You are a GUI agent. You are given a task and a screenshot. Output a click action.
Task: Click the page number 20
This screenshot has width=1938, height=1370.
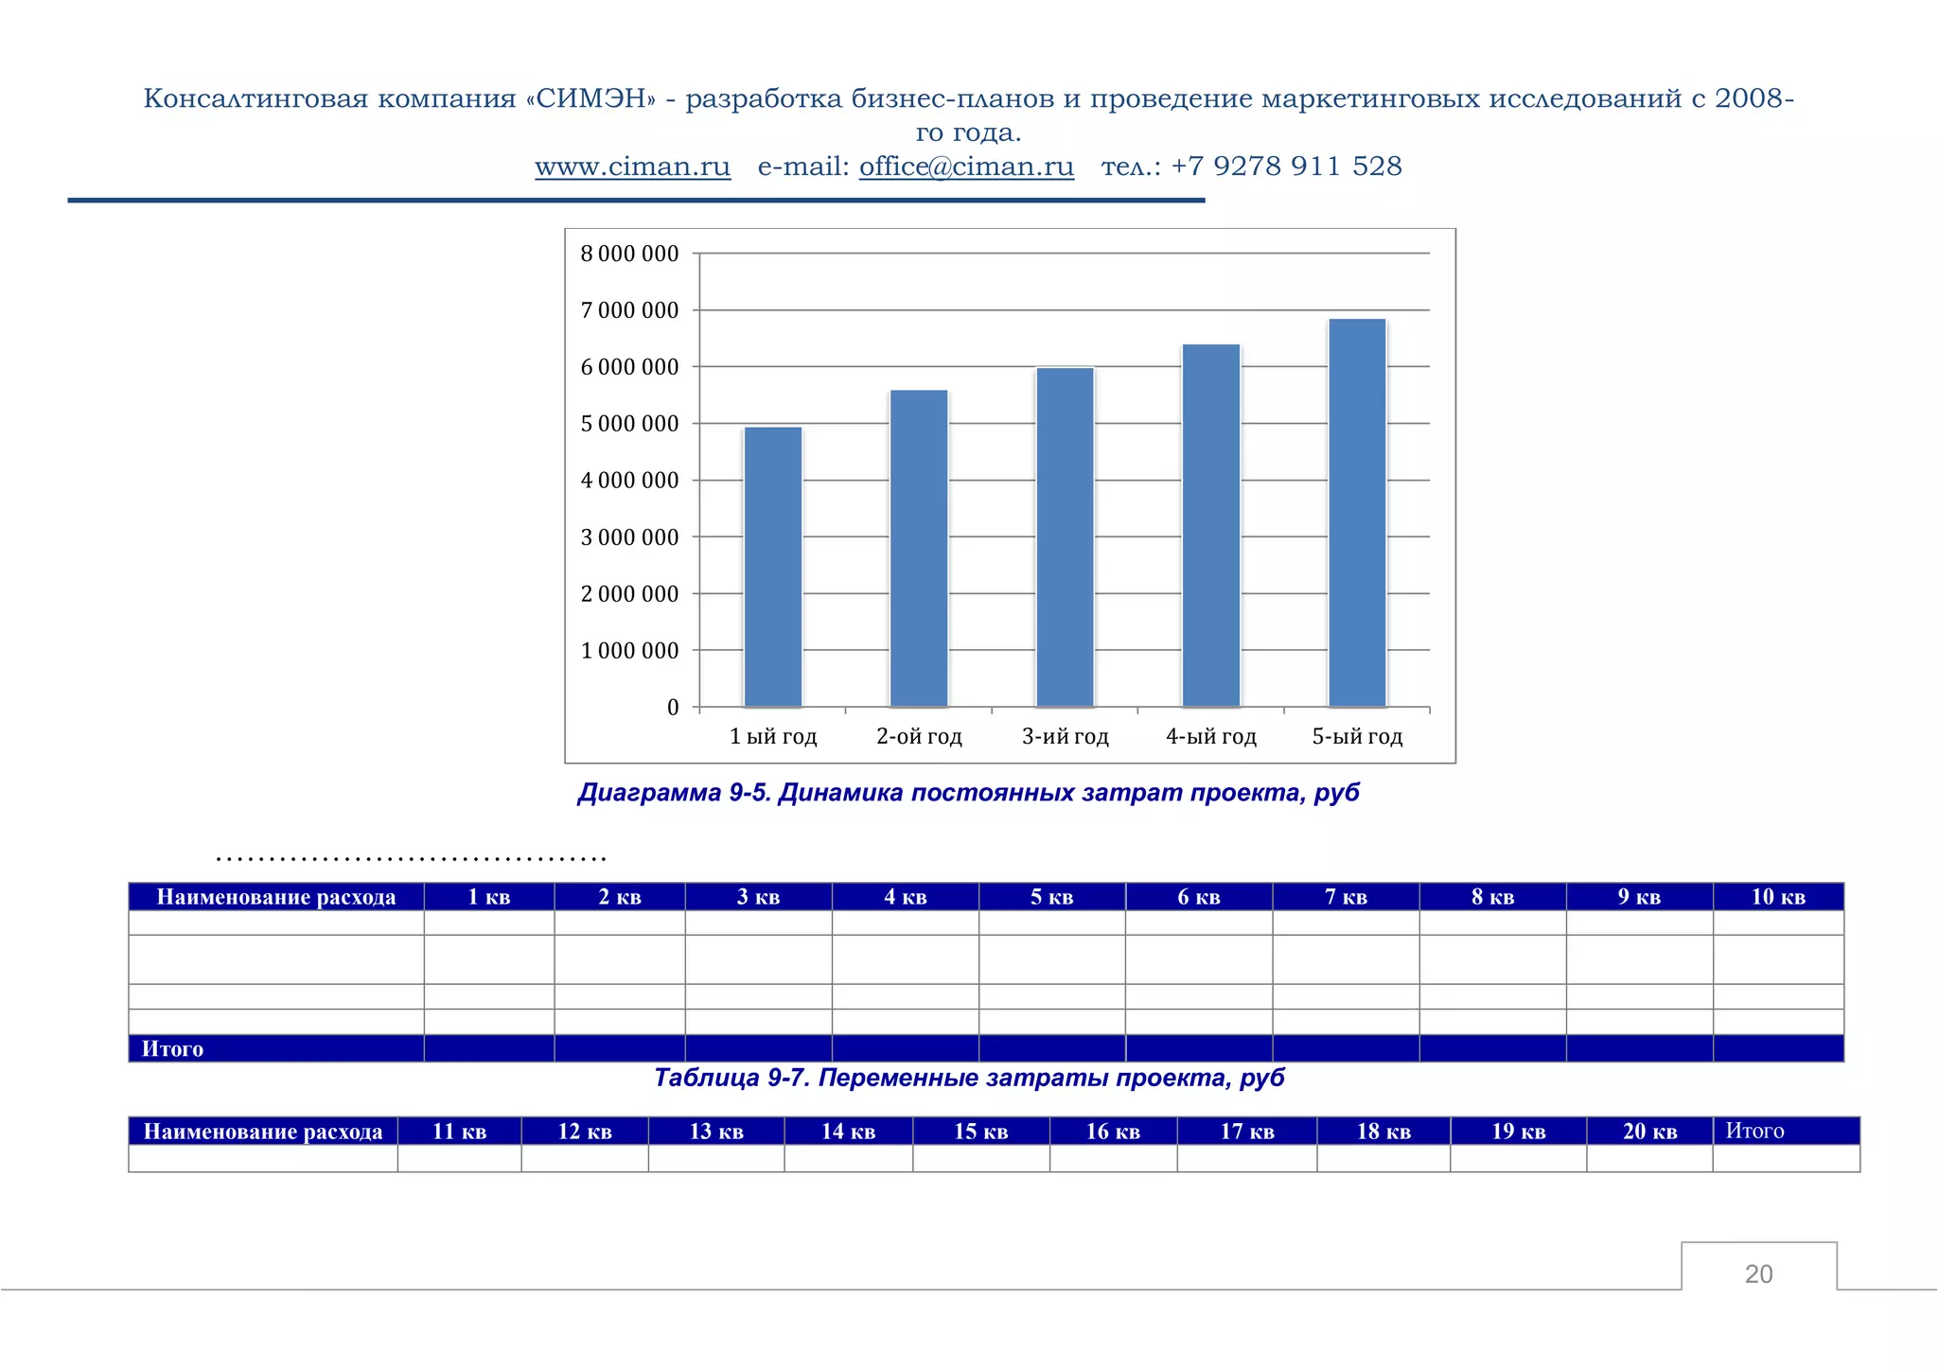click(x=1758, y=1273)
